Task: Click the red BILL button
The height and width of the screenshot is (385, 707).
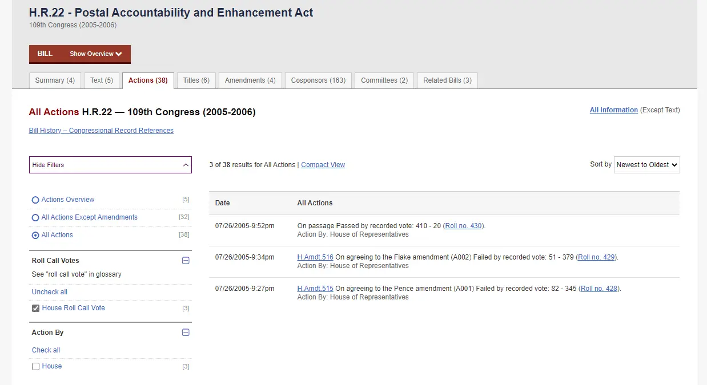Action: tap(45, 54)
